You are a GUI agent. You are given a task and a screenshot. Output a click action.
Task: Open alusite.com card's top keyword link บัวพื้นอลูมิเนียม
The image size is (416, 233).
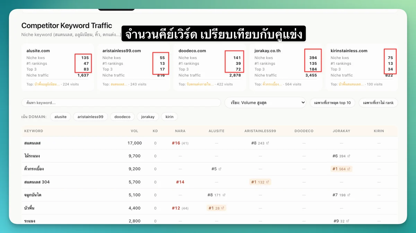coord(47,84)
